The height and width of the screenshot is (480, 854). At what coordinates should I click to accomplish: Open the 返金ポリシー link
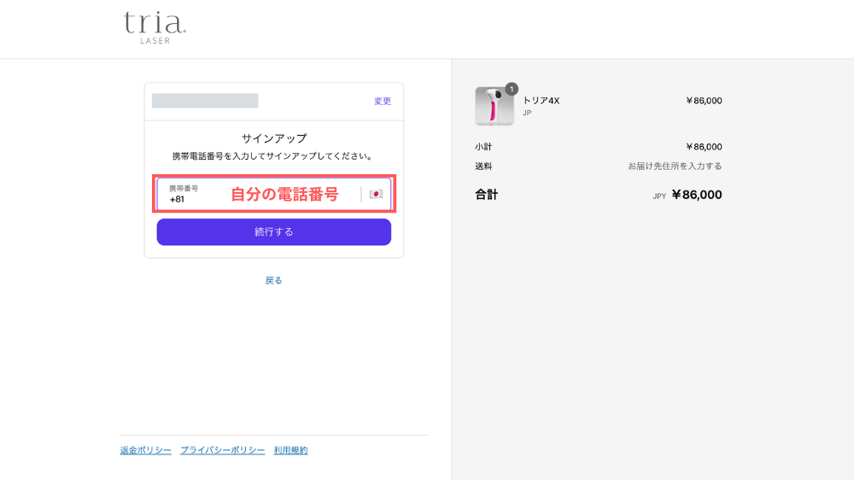(145, 451)
